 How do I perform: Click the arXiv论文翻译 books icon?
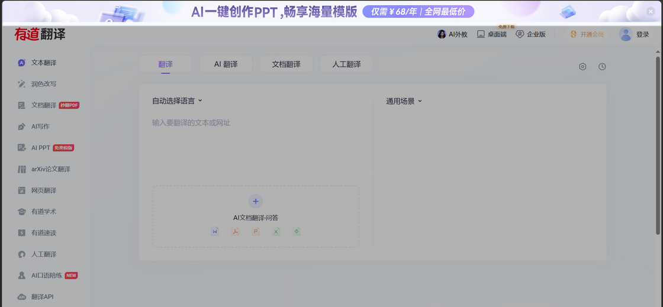[21, 169]
